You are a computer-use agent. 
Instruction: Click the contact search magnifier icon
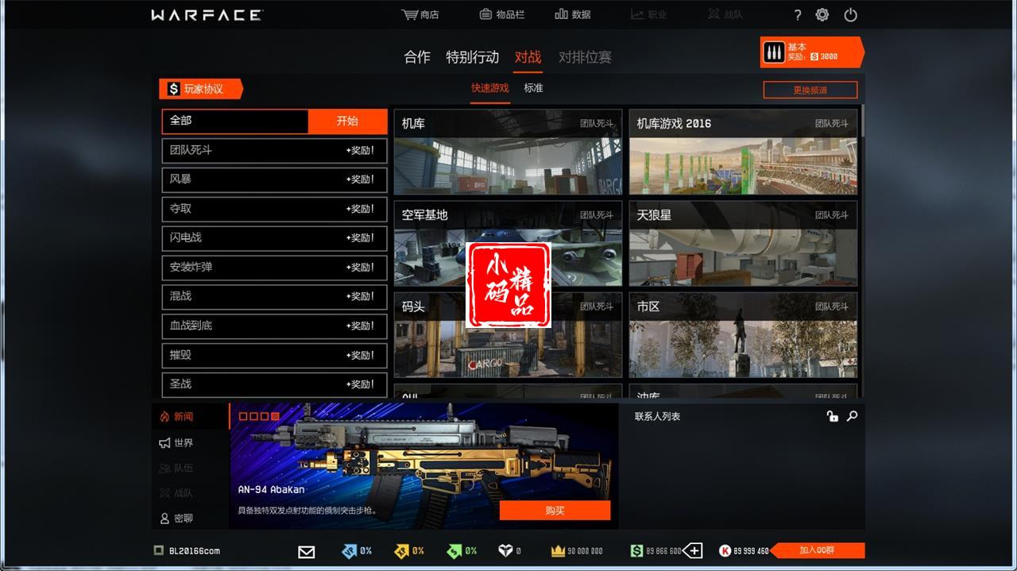click(x=852, y=416)
